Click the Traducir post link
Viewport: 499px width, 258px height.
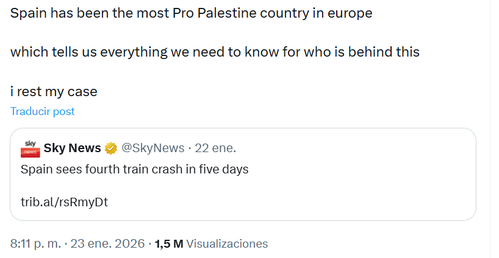42,111
